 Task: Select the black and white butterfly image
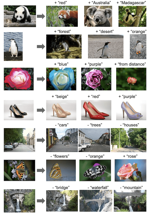pyautogui.click(x=95, y=170)
